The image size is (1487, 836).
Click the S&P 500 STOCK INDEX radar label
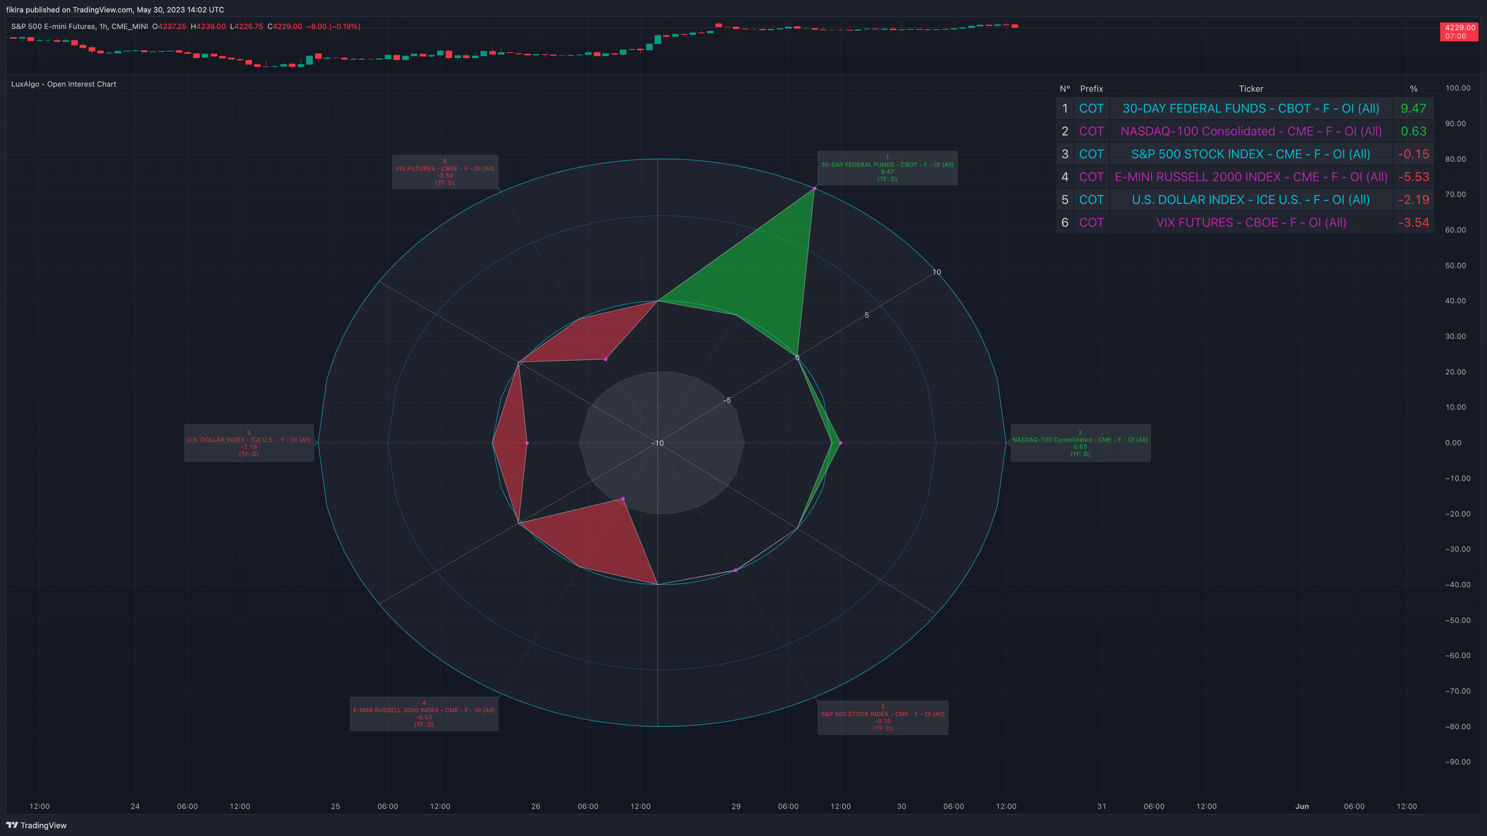point(883,718)
